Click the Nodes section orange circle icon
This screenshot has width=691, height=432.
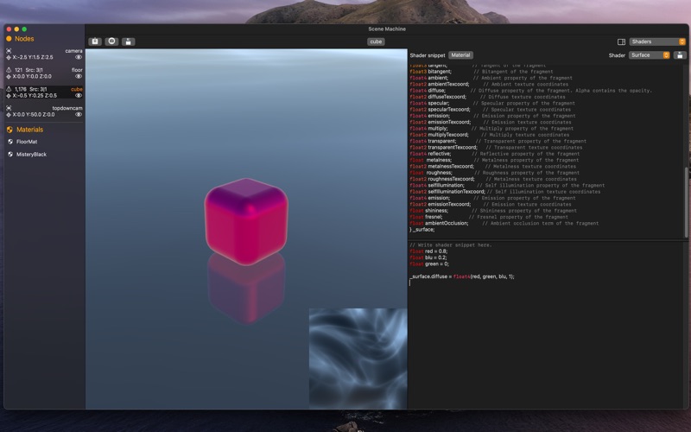click(x=10, y=39)
